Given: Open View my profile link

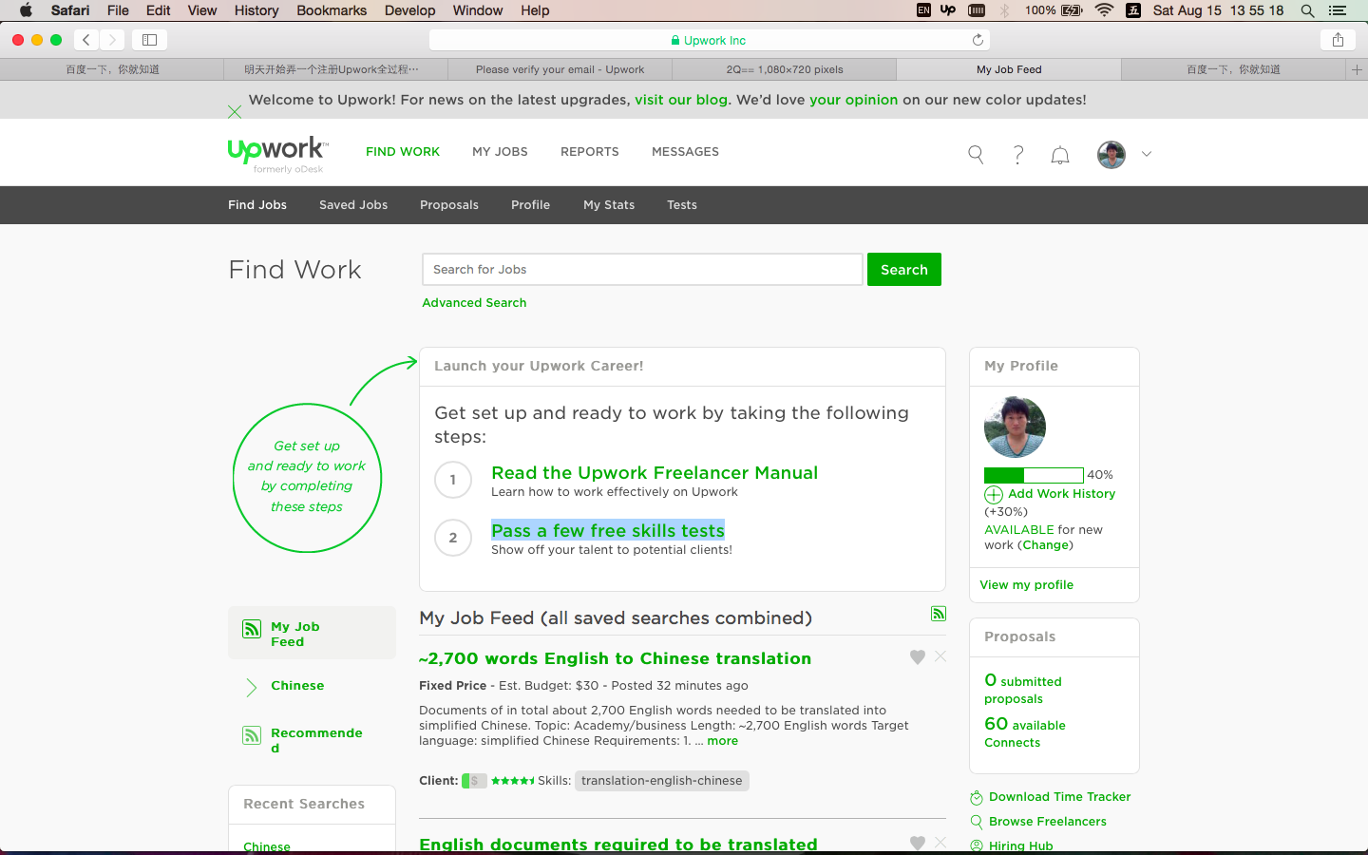Looking at the screenshot, I should pos(1026,584).
